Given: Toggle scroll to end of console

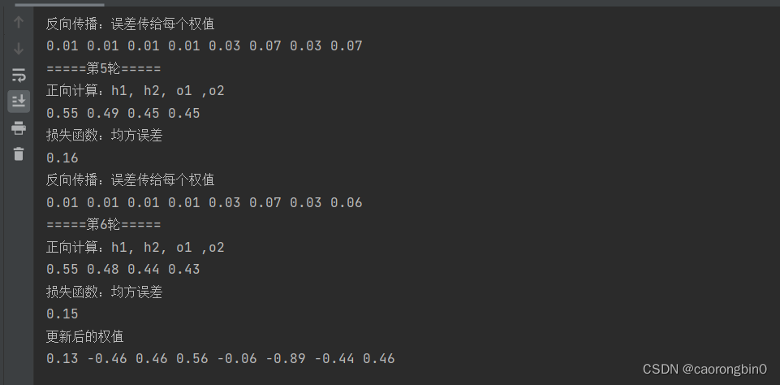Looking at the screenshot, I should coord(19,102).
